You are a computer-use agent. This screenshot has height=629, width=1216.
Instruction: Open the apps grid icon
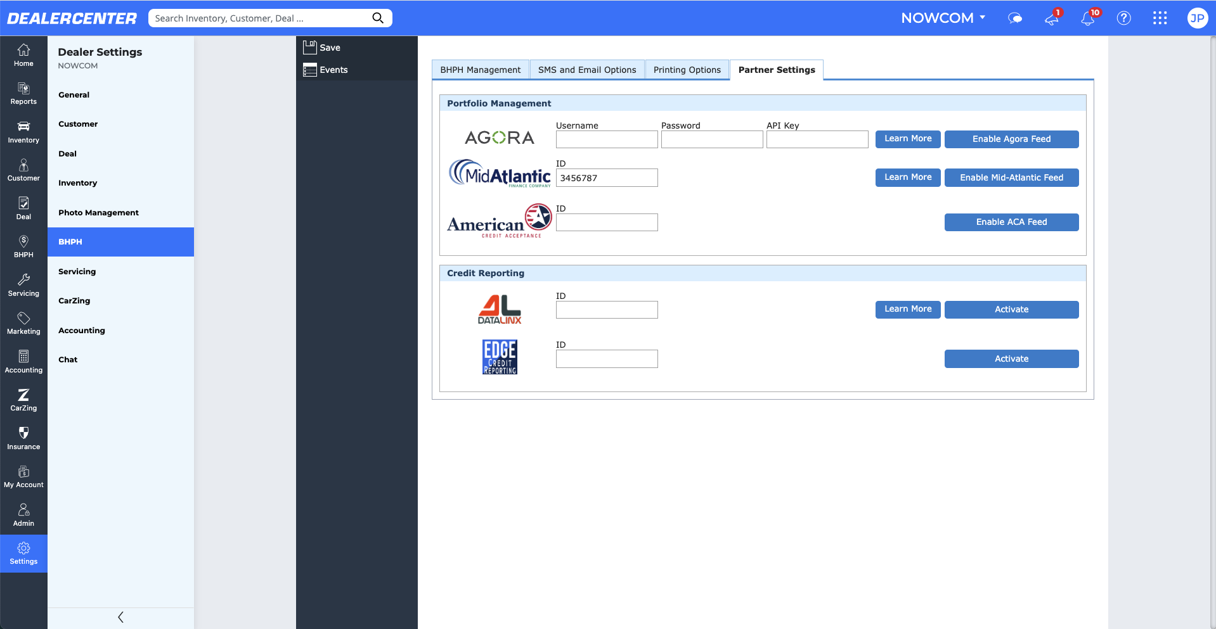click(1160, 18)
